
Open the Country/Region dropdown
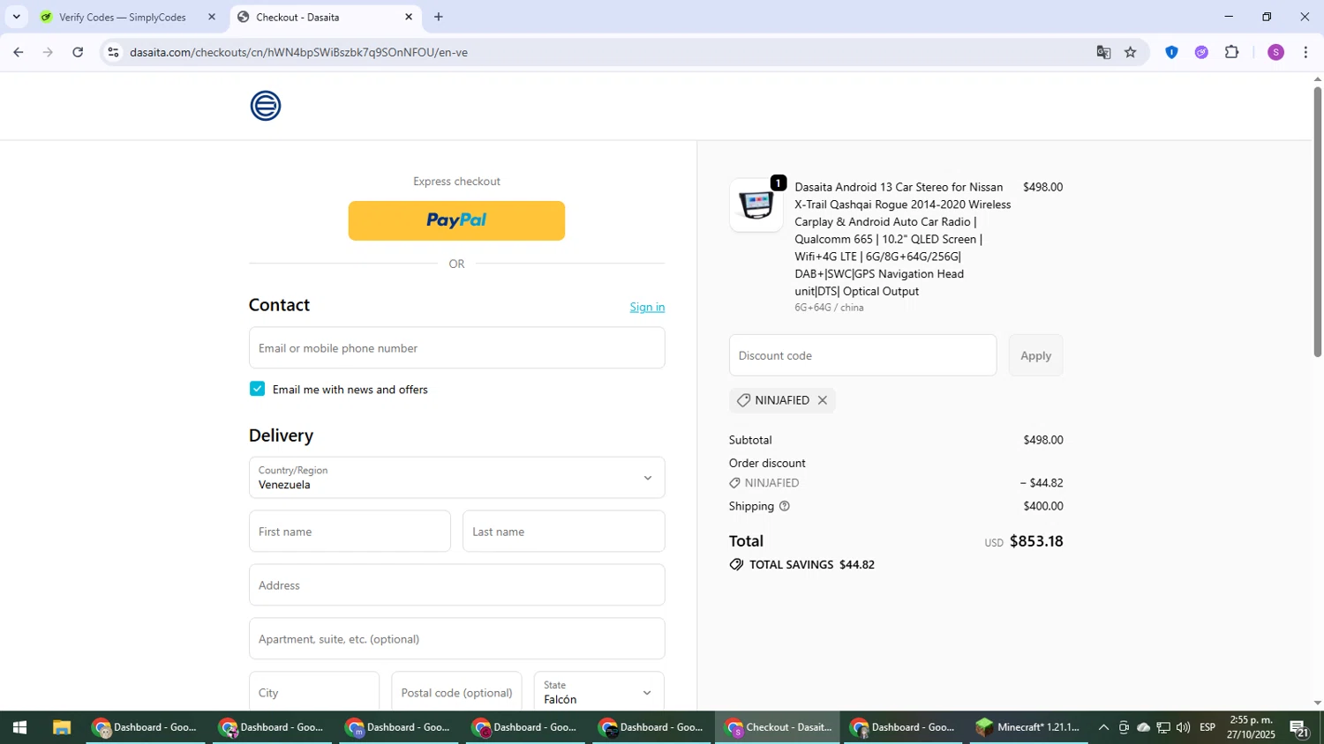(456, 478)
